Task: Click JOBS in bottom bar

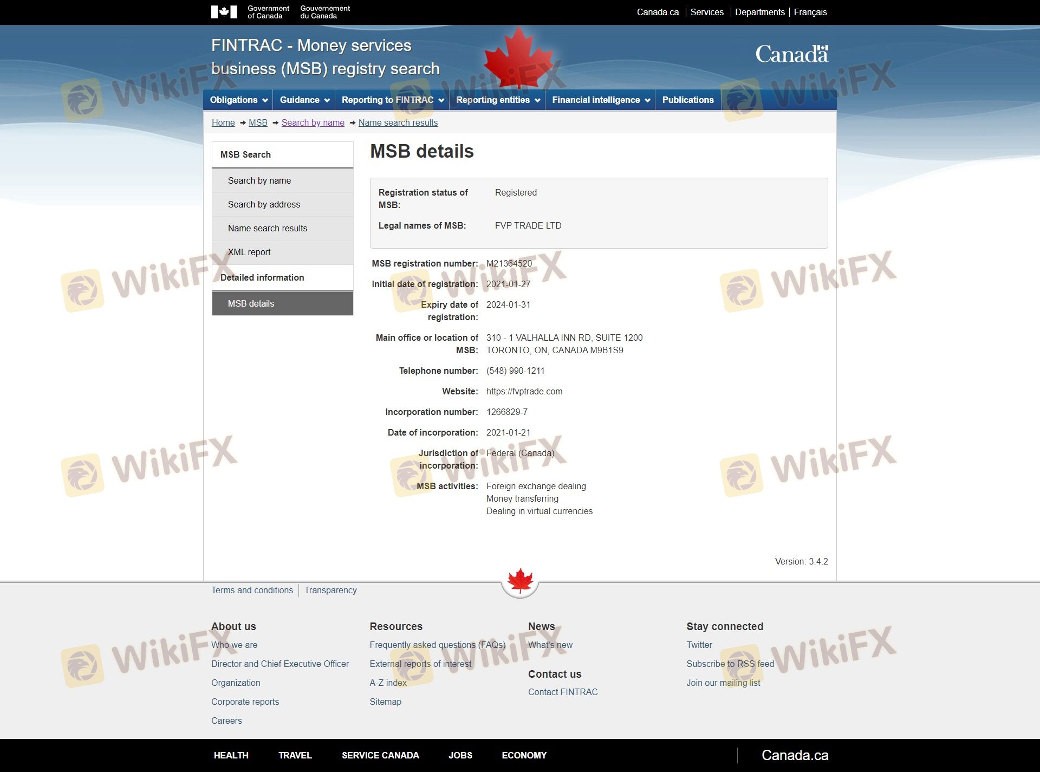Action: pyautogui.click(x=460, y=755)
